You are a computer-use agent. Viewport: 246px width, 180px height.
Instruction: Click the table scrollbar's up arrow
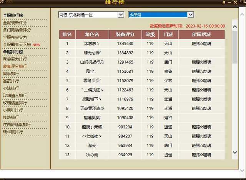tap(235, 26)
